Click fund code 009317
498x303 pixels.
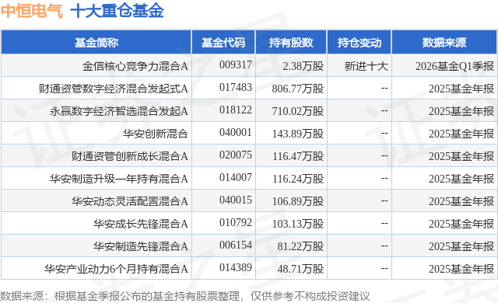[x=236, y=64]
